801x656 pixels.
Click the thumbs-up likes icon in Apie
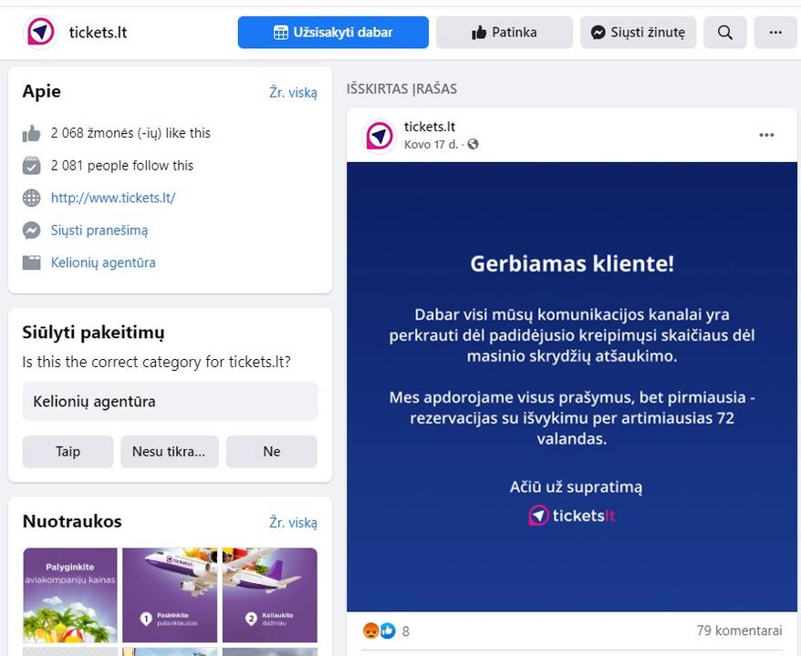pyautogui.click(x=31, y=134)
